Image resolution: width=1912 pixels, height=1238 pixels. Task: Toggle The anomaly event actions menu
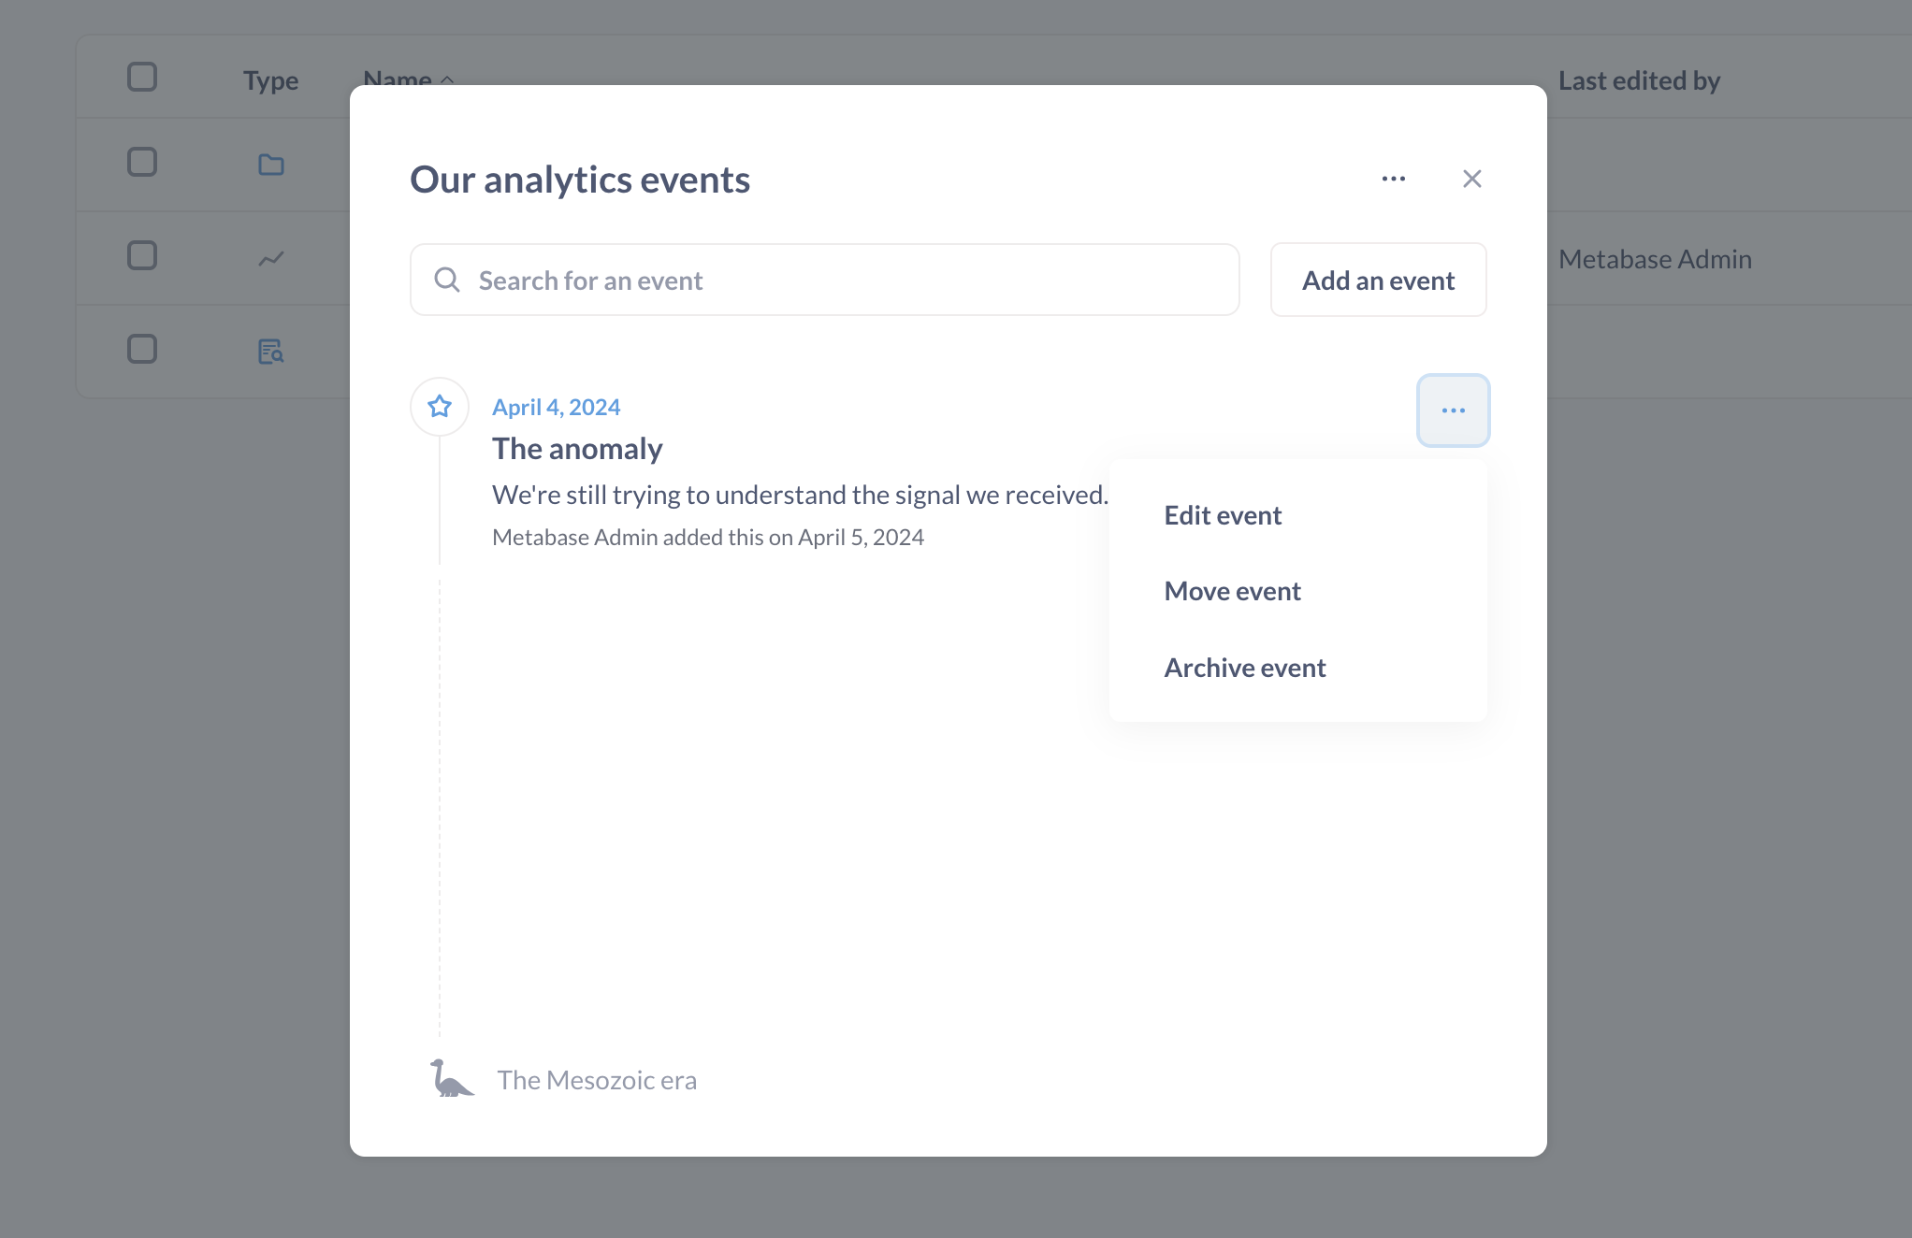(1454, 410)
